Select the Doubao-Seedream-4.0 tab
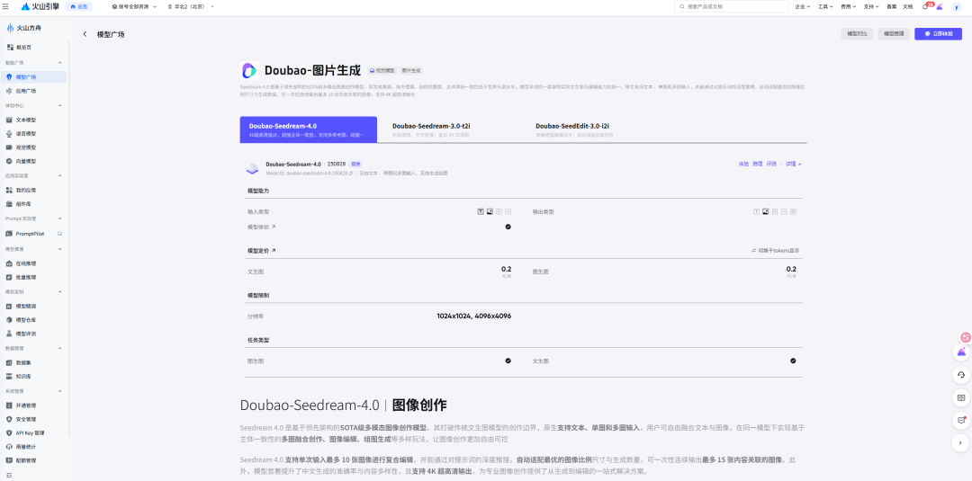 (x=309, y=129)
